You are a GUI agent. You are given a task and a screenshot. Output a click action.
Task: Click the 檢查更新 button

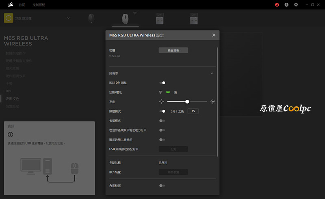pyautogui.click(x=173, y=50)
